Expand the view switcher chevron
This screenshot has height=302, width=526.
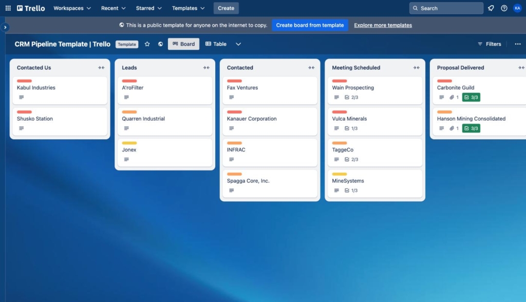pyautogui.click(x=238, y=44)
